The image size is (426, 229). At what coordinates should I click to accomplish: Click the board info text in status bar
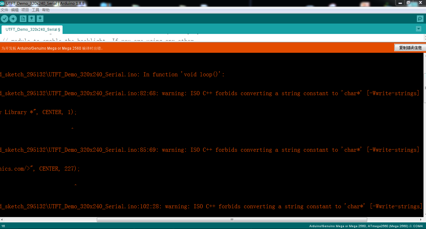click(x=366, y=226)
